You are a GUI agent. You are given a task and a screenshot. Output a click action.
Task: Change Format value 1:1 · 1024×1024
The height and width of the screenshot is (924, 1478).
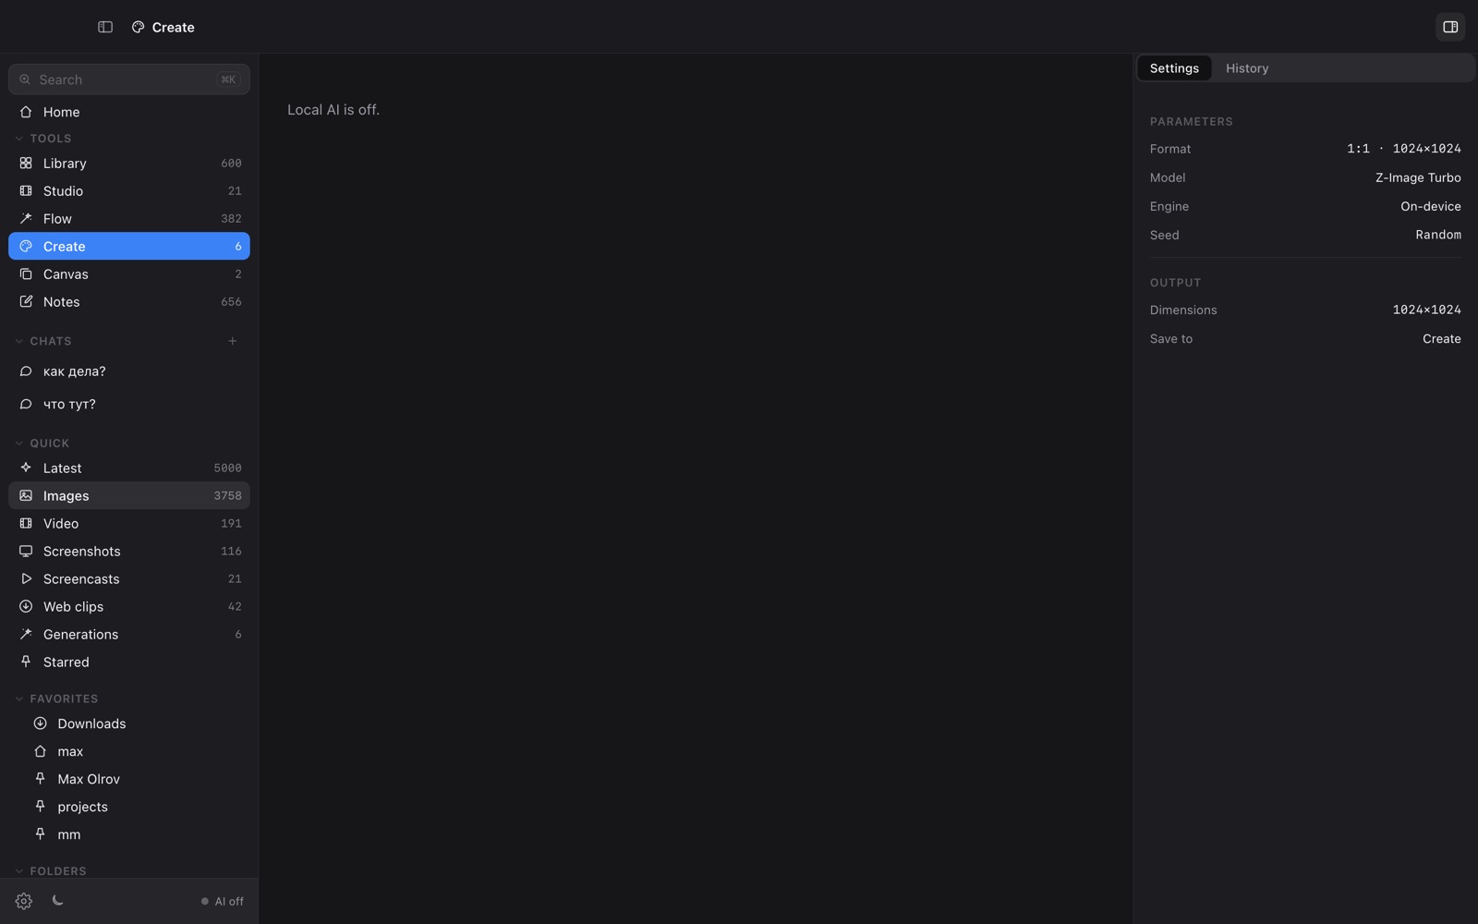point(1403,149)
